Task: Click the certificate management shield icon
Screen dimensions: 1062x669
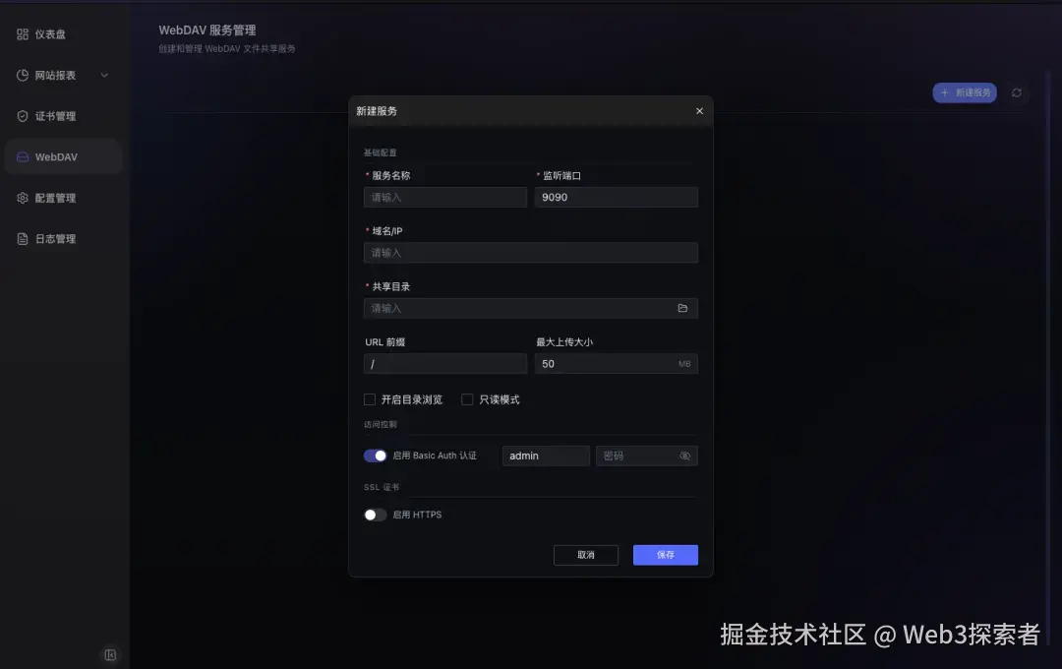Action: tap(23, 116)
